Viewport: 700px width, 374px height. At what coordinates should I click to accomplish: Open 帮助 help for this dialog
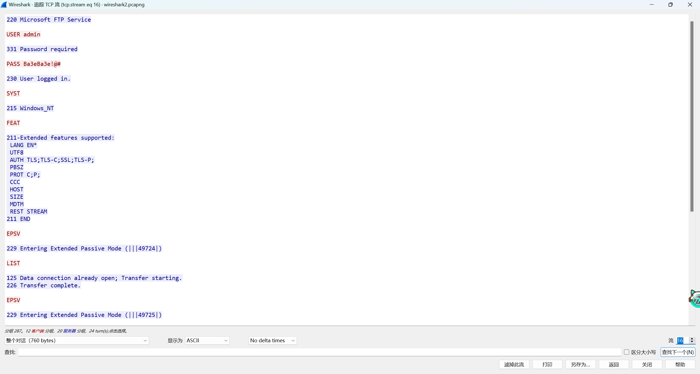coord(680,364)
